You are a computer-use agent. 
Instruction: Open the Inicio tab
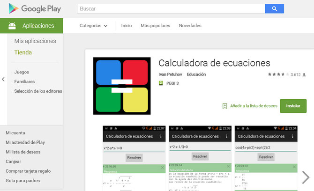(x=127, y=26)
